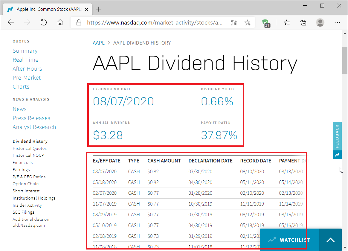348x251 pixels.
Task: Select P/E & PEG Ratios in sidebar
Action: pyautogui.click(x=29, y=177)
